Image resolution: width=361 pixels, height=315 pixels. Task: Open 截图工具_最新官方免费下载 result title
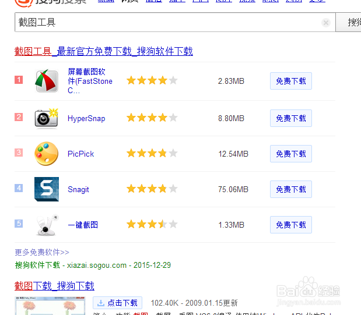104,51
